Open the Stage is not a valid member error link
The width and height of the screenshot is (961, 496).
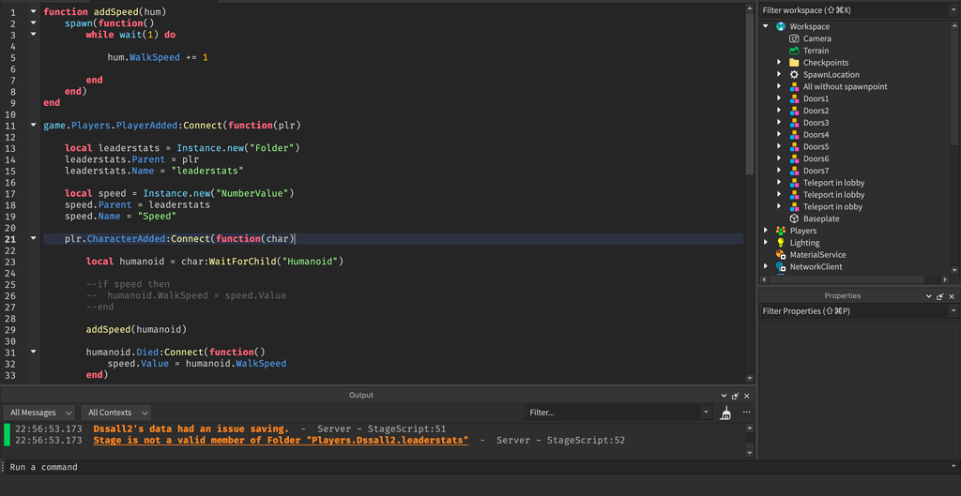pyautogui.click(x=281, y=441)
